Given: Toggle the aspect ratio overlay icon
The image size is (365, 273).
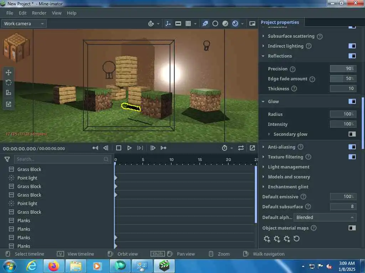Looking at the screenshot, I should (178, 23).
